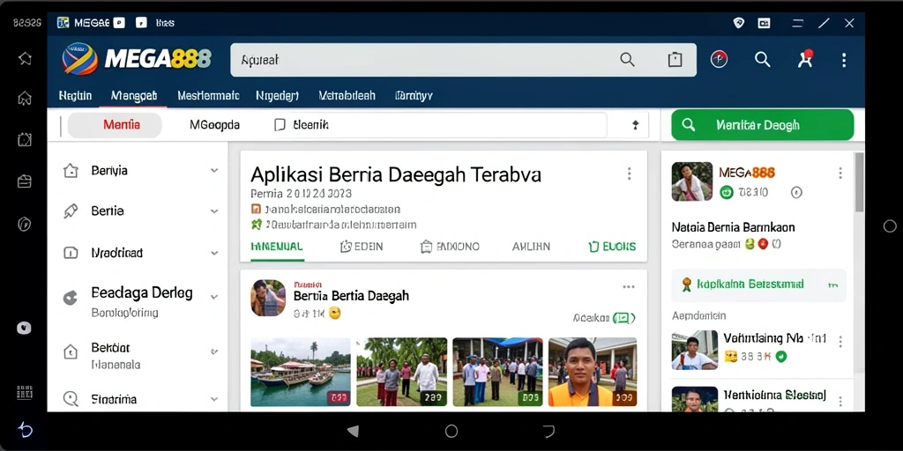This screenshot has width=903, height=451.
Task: Click the Adaikan link on the post
Action: (x=604, y=317)
